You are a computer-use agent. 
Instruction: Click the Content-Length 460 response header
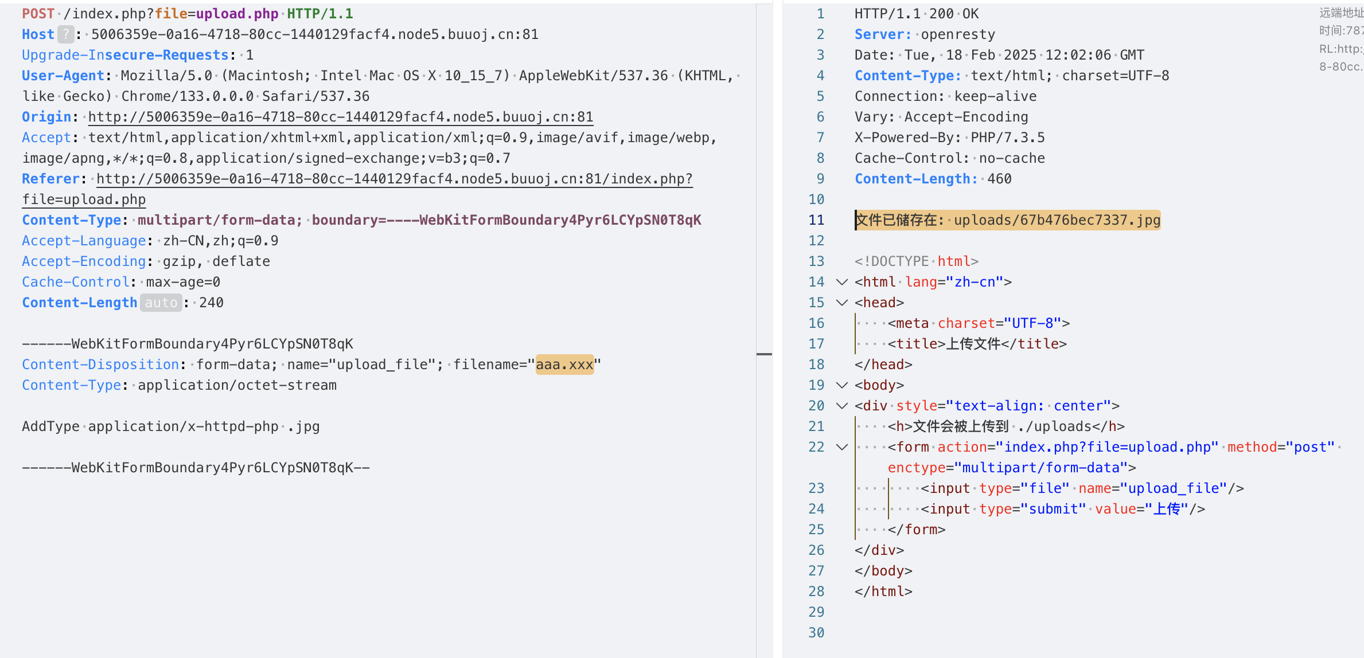[933, 179]
